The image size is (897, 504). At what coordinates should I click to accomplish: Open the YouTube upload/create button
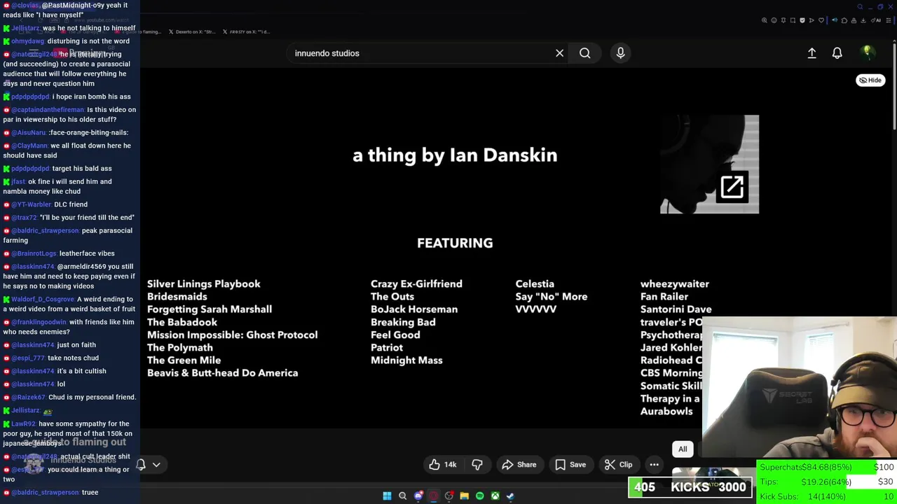click(x=812, y=53)
